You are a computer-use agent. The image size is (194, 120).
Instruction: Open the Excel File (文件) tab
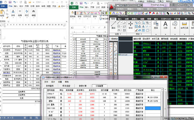click(74, 7)
